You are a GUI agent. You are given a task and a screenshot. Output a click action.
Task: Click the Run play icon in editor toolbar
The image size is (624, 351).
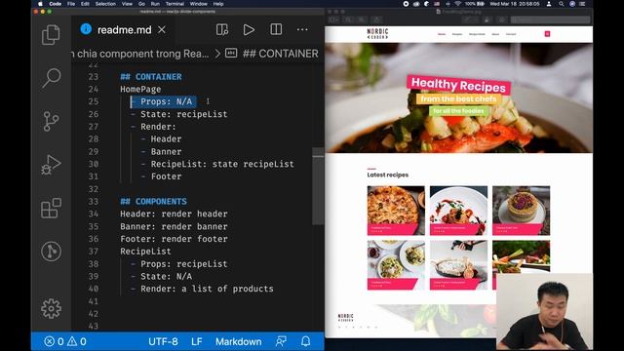tap(249, 29)
